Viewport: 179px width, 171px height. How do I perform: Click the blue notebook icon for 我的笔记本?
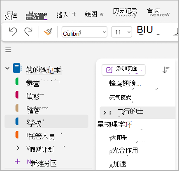coord(17,68)
